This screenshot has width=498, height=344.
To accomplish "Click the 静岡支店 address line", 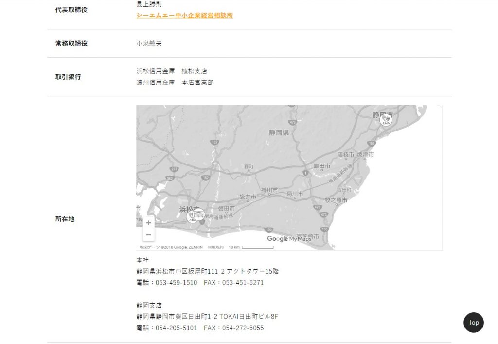I will tap(207, 317).
